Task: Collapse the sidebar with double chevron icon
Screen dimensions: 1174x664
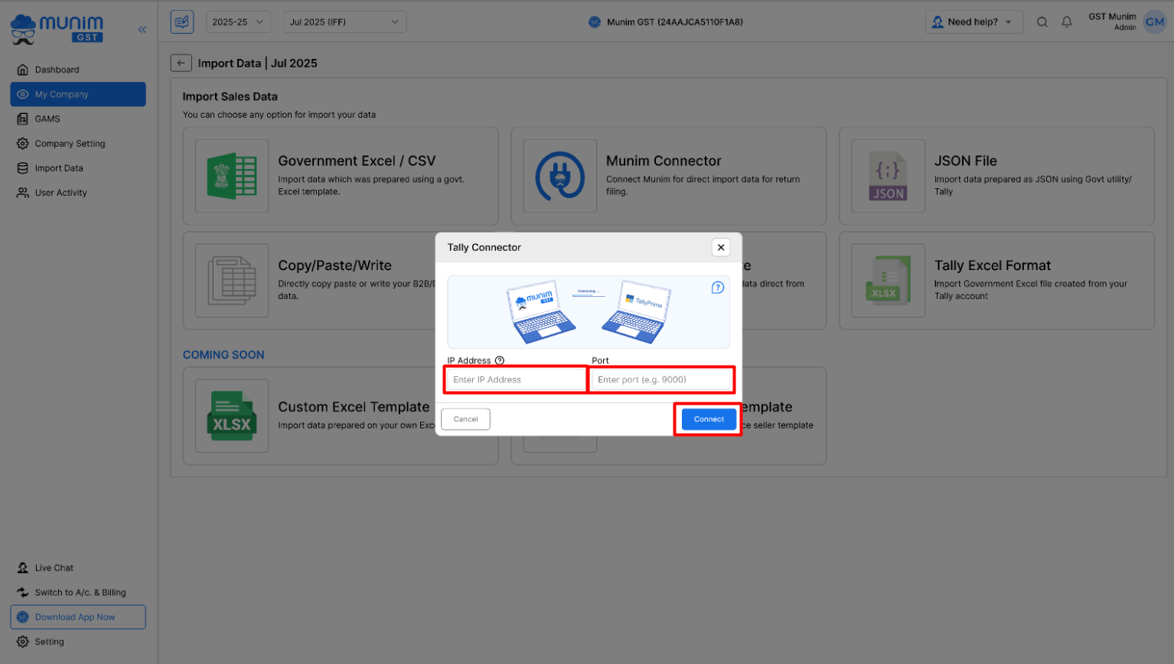Action: (142, 30)
